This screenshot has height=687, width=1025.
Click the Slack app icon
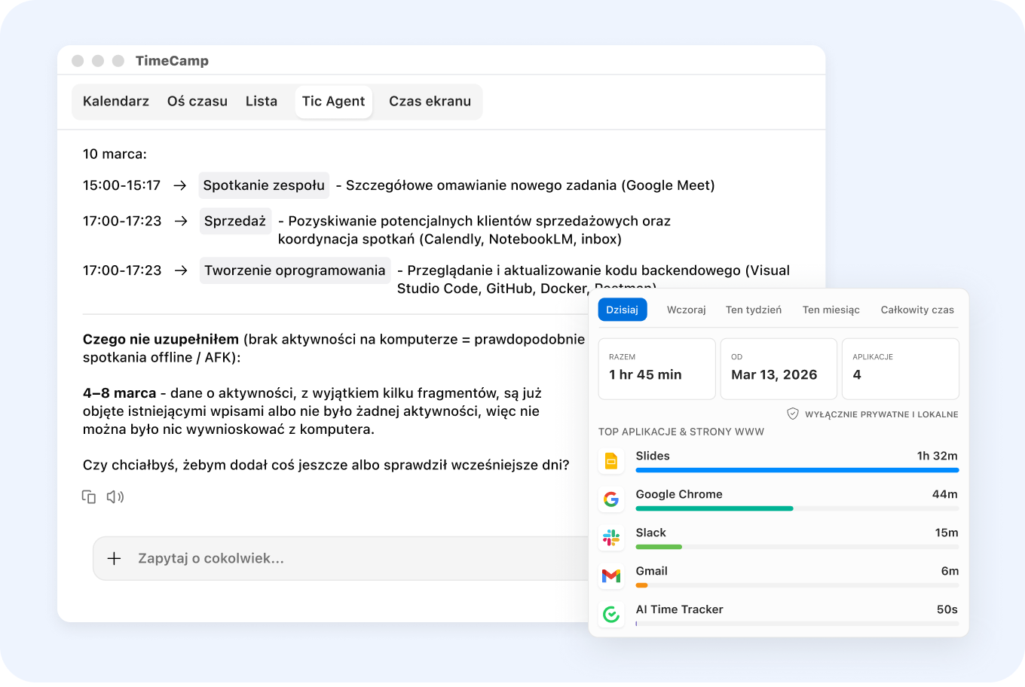pyautogui.click(x=611, y=538)
